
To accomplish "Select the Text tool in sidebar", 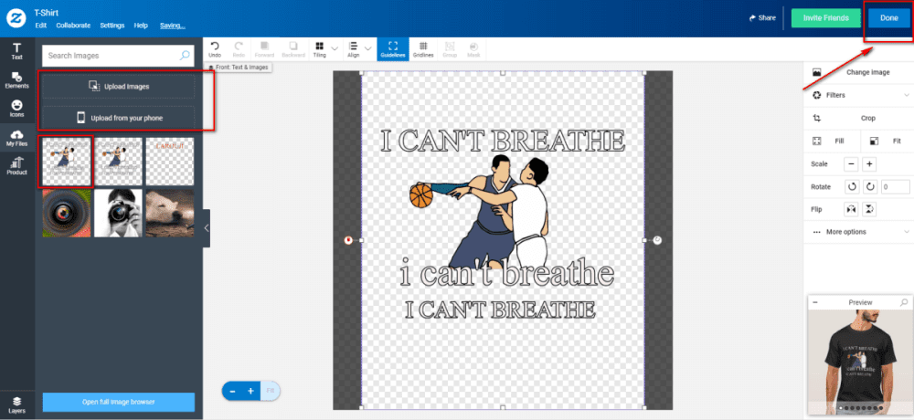I will click(x=16, y=50).
